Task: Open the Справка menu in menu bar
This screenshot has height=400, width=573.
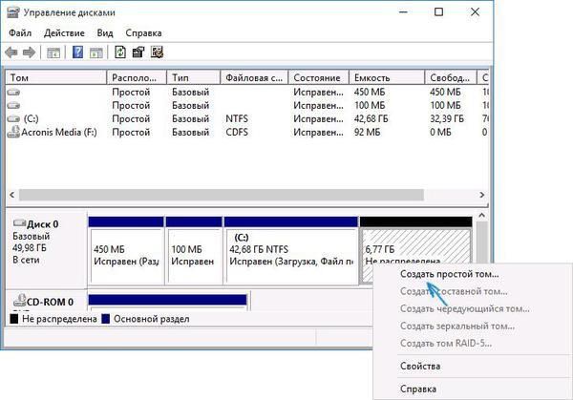Action: pyautogui.click(x=143, y=33)
